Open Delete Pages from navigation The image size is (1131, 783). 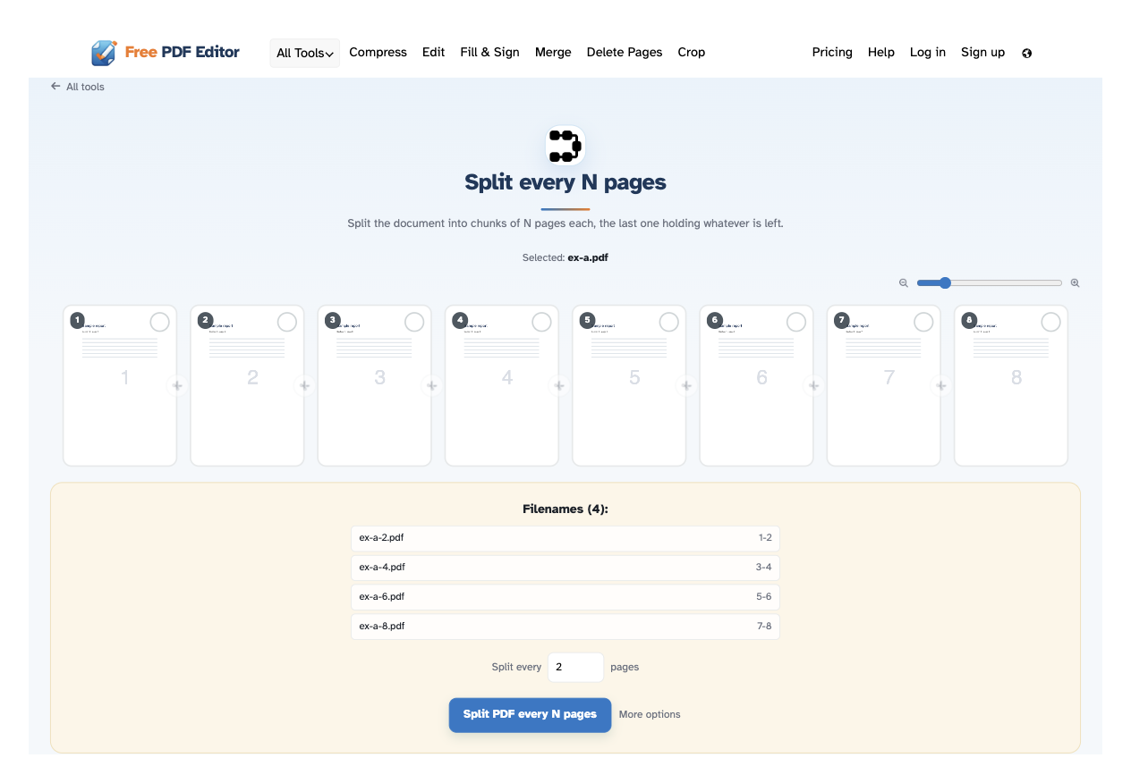[625, 53]
